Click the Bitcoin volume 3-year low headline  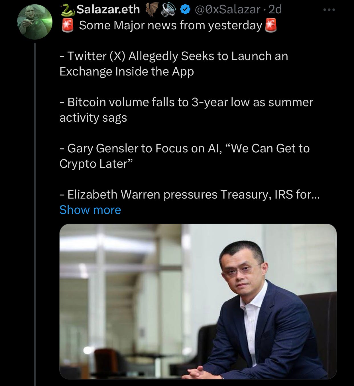pos(186,110)
